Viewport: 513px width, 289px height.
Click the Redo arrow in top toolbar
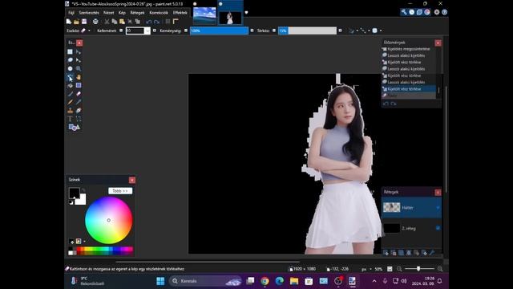(157, 22)
